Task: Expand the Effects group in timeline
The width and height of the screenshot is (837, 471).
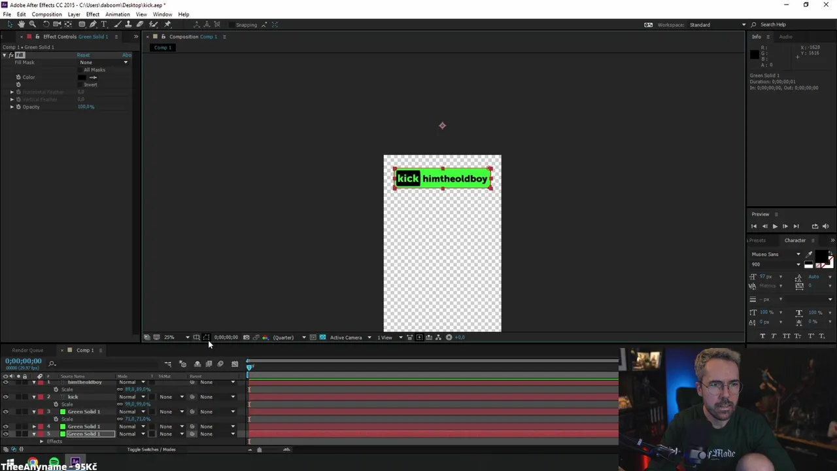Action: 41,442
